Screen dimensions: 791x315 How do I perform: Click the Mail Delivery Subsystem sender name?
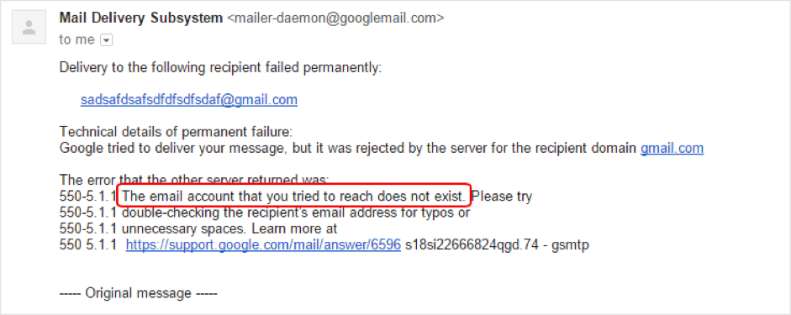click(x=141, y=18)
